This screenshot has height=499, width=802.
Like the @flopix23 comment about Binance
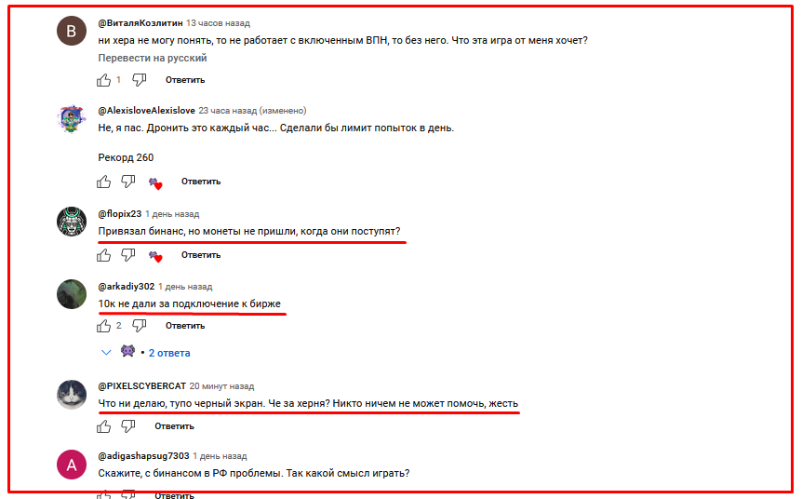104,255
